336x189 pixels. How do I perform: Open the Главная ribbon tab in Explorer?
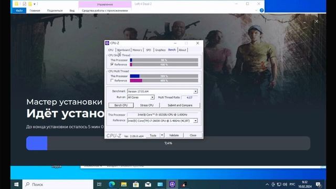(35, 10)
